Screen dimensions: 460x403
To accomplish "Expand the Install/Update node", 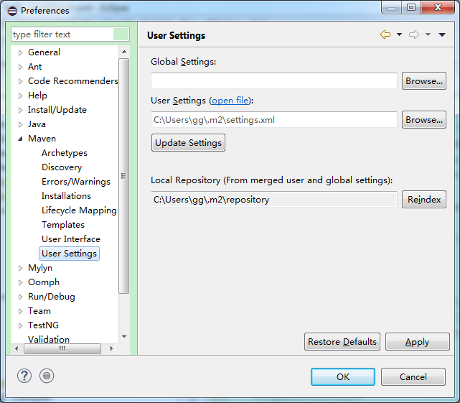I will tap(20, 110).
